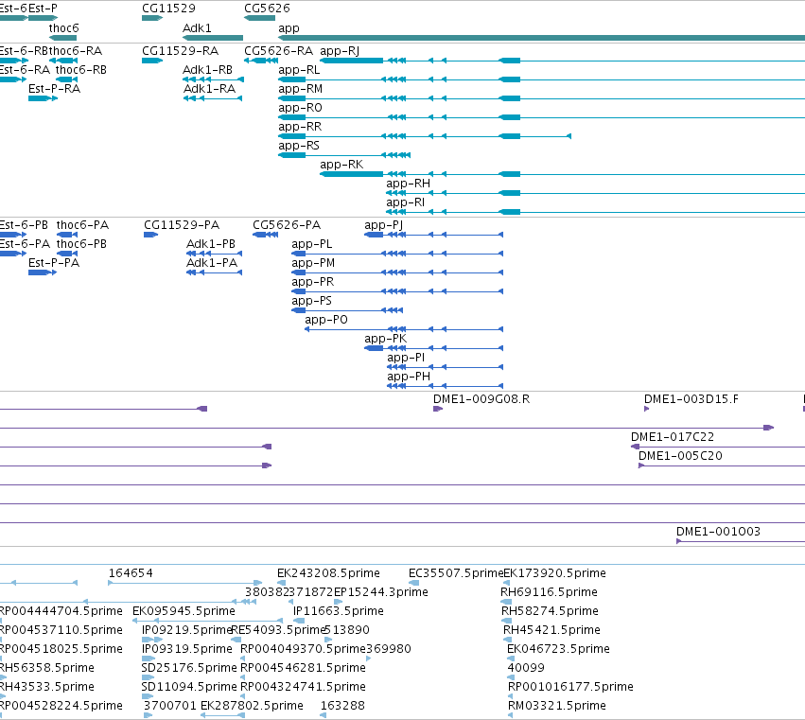Image resolution: width=805 pixels, height=720 pixels.
Task: Select the Adk1 gene label
Action: coord(197,28)
